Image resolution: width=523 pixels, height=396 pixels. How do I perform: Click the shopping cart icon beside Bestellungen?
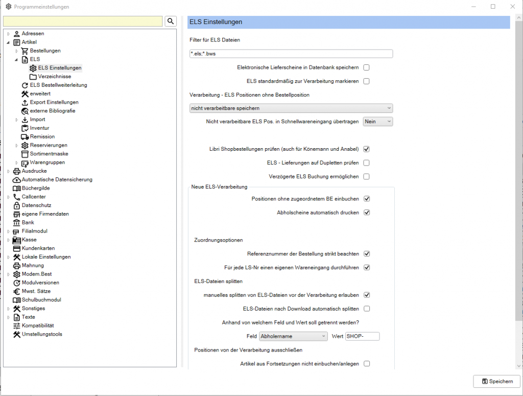click(x=25, y=51)
